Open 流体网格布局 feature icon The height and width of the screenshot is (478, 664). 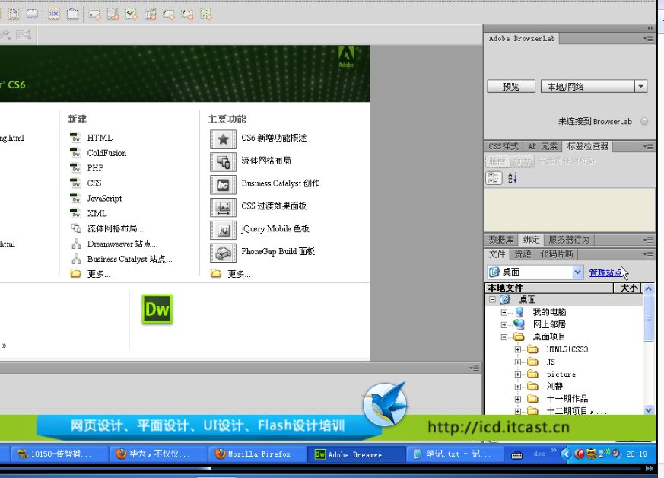click(x=223, y=161)
